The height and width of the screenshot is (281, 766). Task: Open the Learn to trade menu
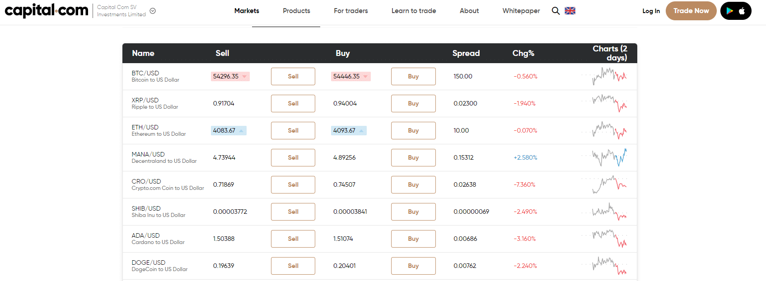414,11
